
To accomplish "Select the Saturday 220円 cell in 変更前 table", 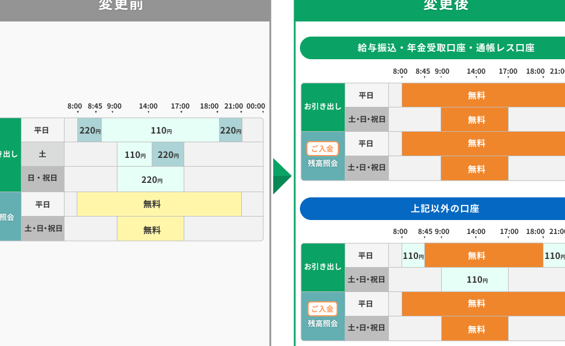I will point(168,155).
